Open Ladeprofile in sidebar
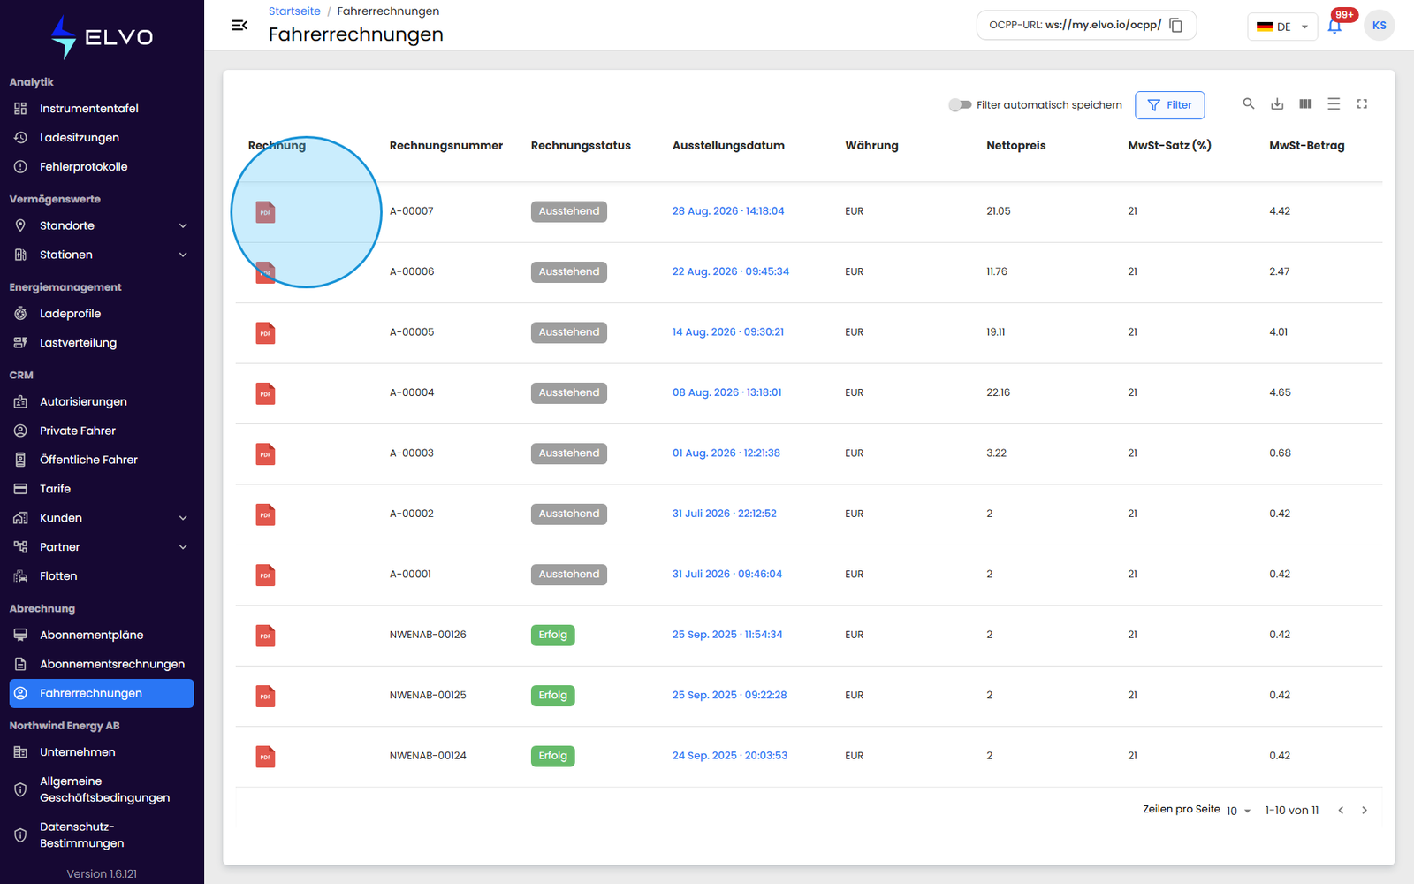1414x884 pixels. tap(102, 314)
